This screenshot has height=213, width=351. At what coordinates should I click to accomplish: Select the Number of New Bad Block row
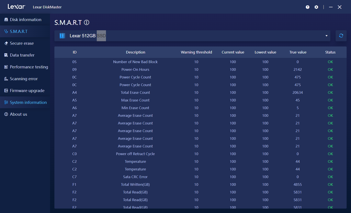[x=200, y=62]
